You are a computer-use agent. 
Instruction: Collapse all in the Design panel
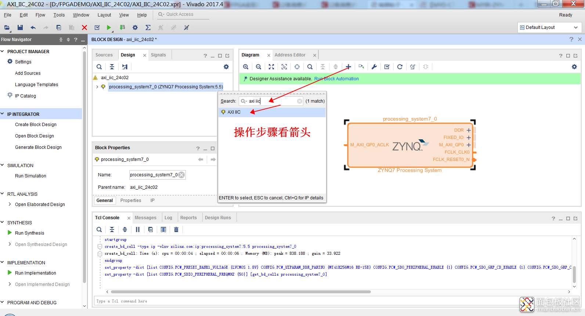[x=112, y=67]
